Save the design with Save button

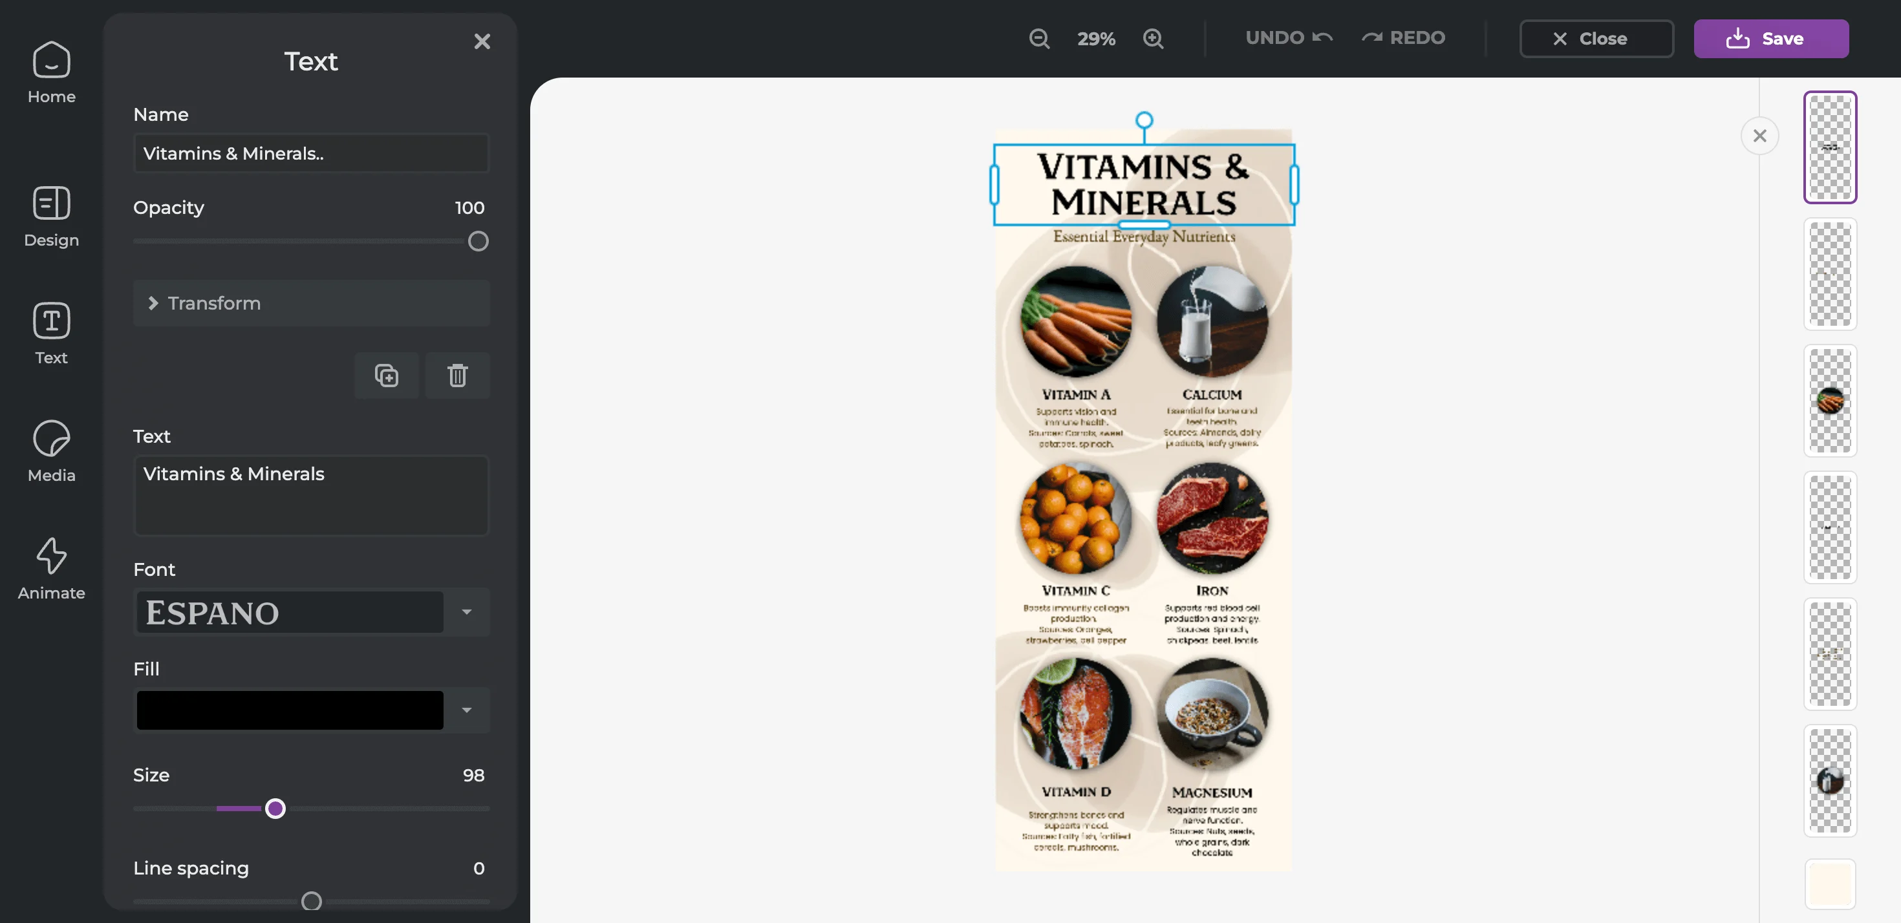[1771, 38]
